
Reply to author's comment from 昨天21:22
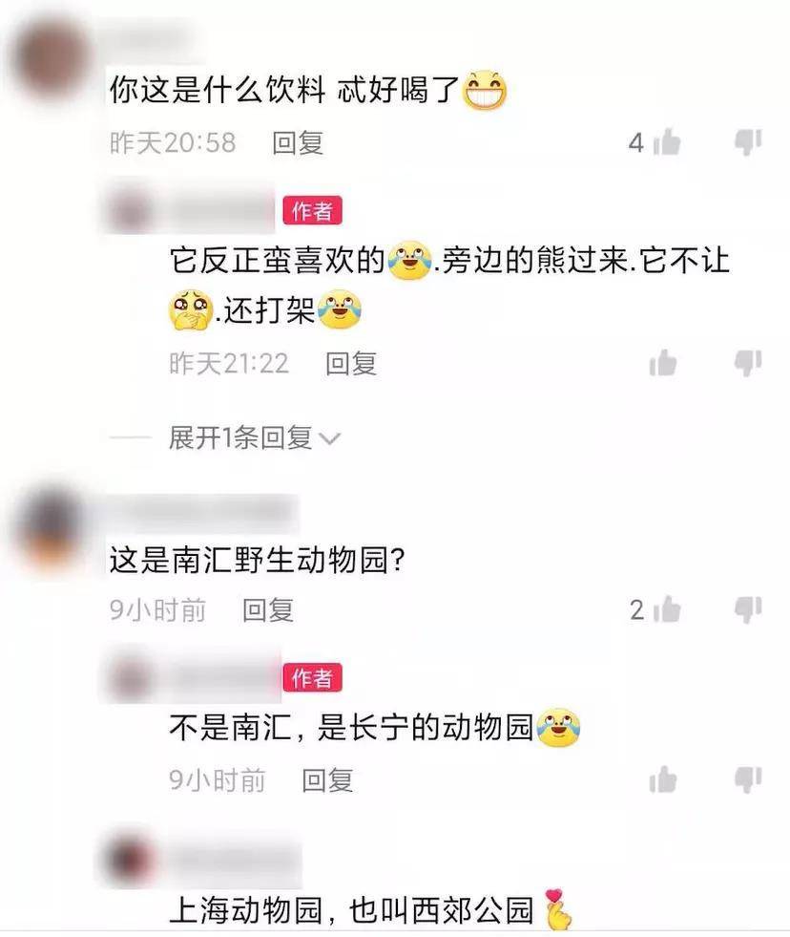tap(351, 364)
